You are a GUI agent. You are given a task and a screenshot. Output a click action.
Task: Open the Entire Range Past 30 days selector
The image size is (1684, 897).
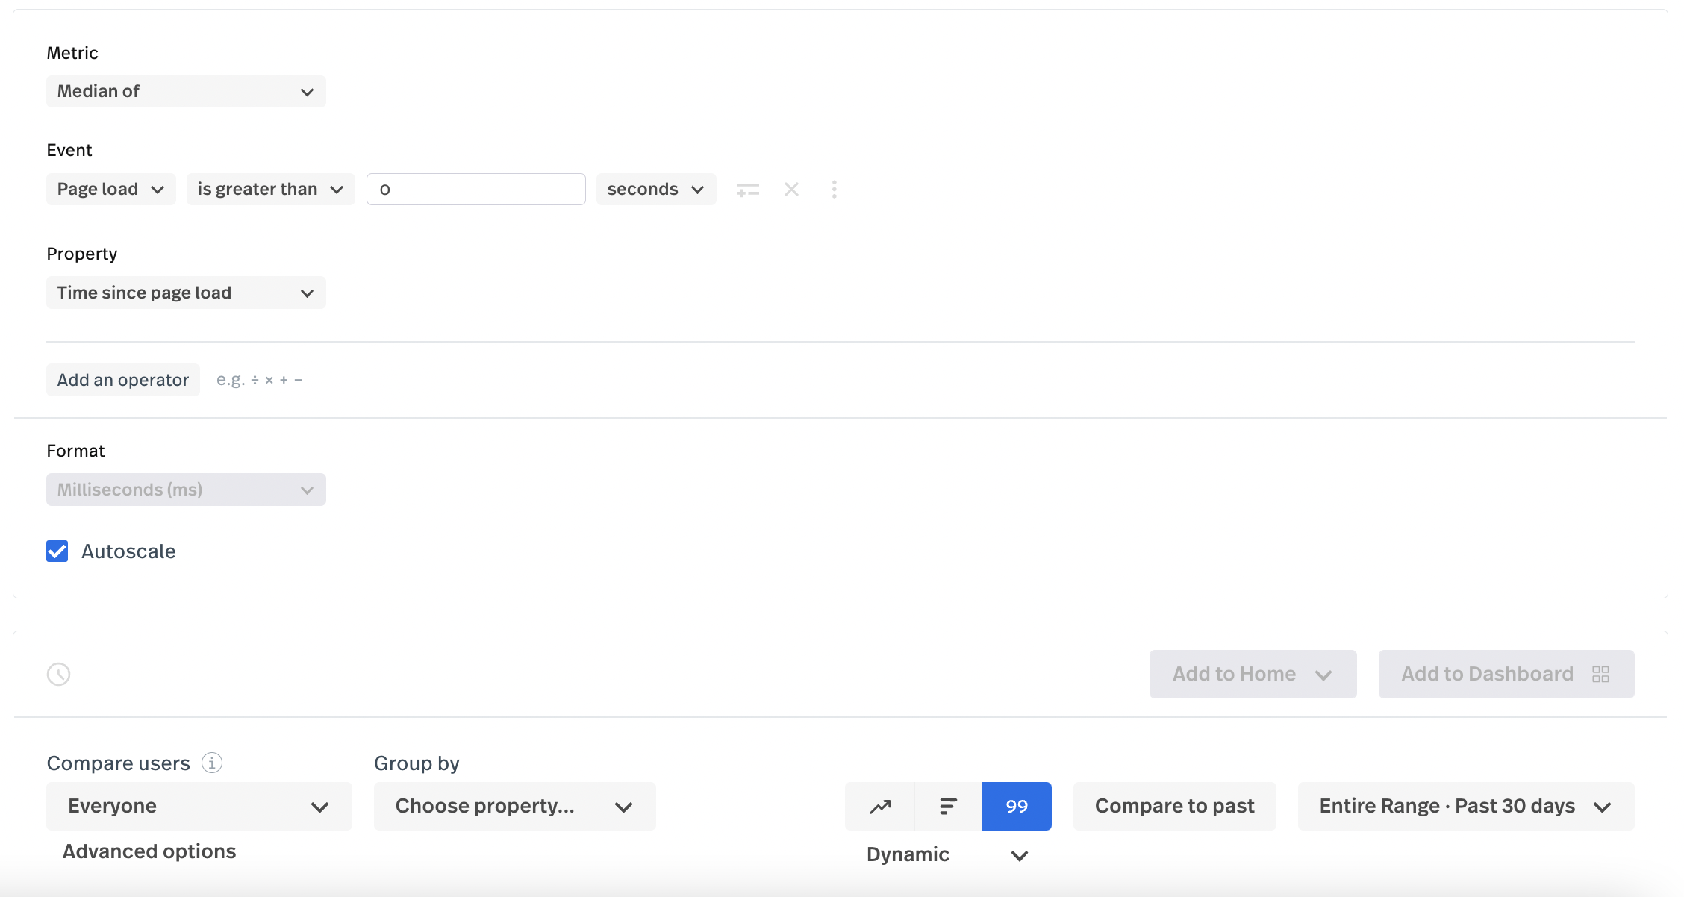pos(1465,806)
